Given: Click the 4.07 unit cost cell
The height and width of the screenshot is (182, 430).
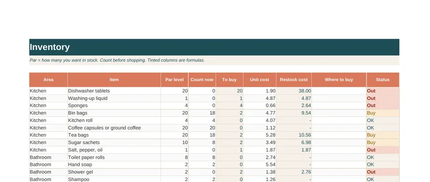Looking at the screenshot, I should point(259,120).
